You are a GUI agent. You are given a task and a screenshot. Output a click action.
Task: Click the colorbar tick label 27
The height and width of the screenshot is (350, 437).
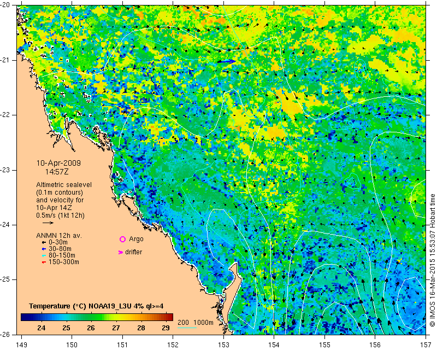[x=116, y=328]
